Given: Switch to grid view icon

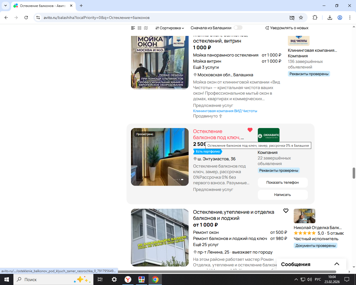Looking at the screenshot, I should pos(140,28).
